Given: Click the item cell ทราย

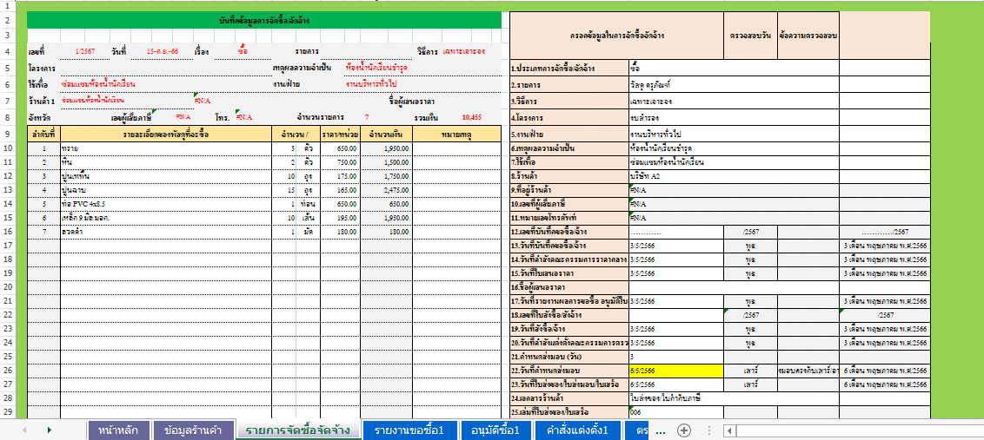Looking at the screenshot, I should tap(166, 148).
